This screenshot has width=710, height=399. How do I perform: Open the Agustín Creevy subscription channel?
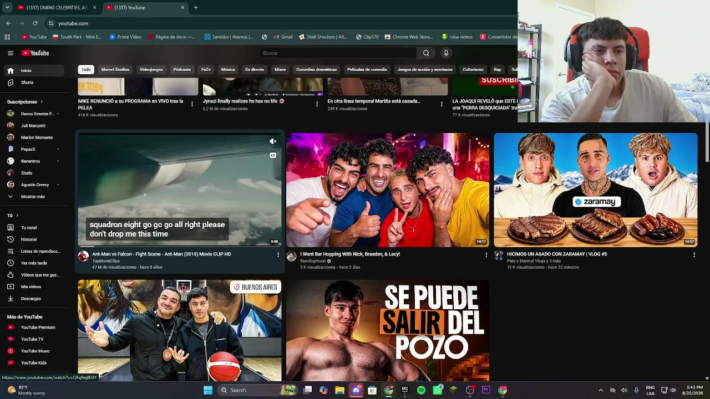33,185
